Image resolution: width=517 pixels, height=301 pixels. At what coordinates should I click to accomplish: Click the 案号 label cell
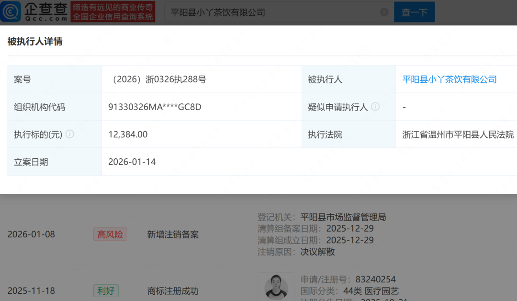[x=55, y=79]
